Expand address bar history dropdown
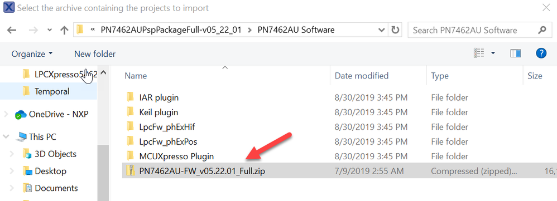Screen dimensions: 557x201 coord(382,30)
